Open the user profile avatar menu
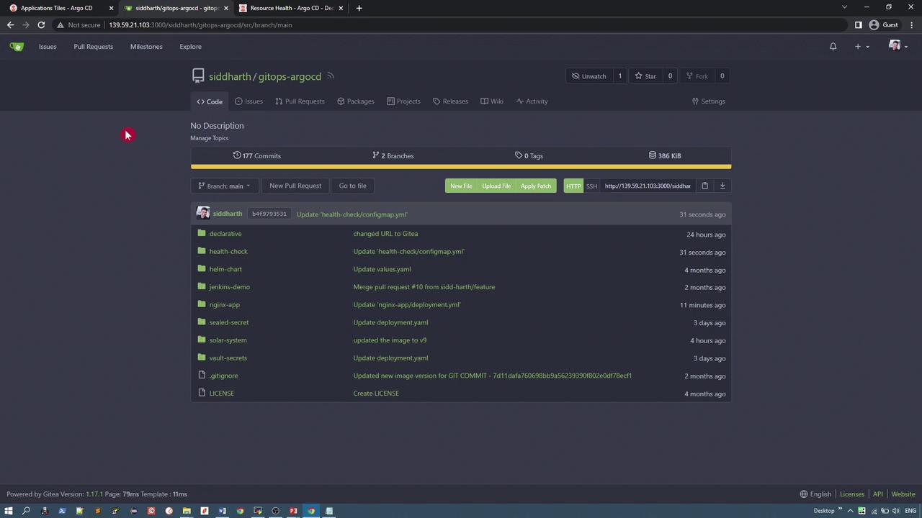Screen dimensions: 922x518 tap(898, 47)
